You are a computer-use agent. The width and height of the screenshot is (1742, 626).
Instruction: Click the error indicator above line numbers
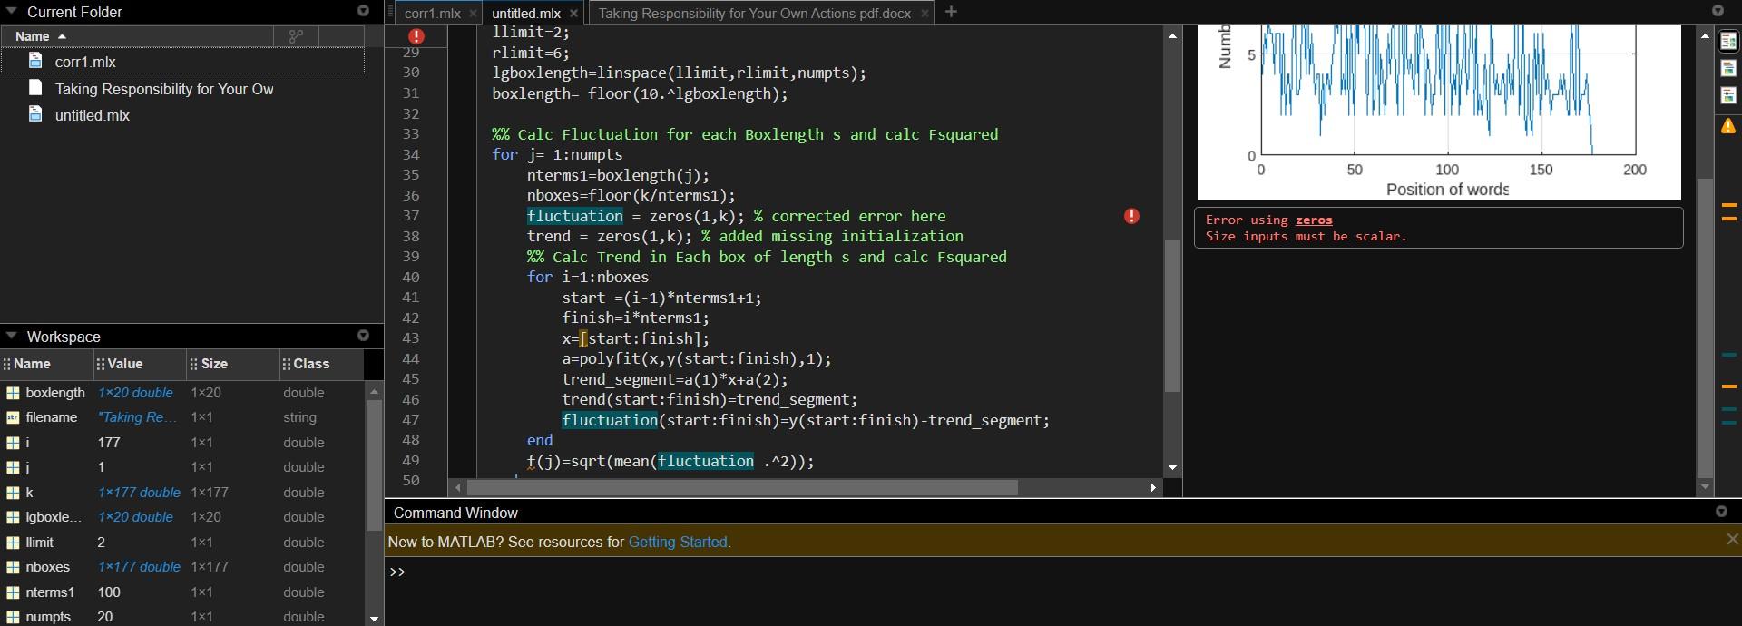tap(416, 36)
